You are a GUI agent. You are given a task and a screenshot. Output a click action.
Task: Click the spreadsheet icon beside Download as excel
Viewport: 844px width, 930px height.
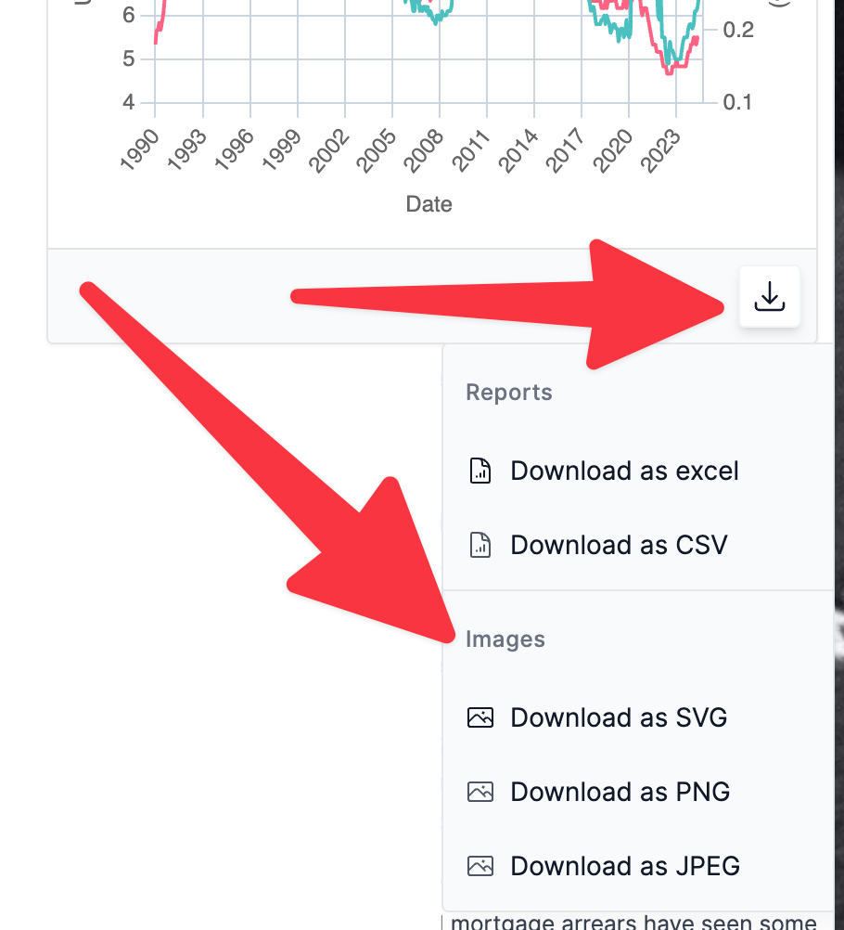tap(480, 471)
